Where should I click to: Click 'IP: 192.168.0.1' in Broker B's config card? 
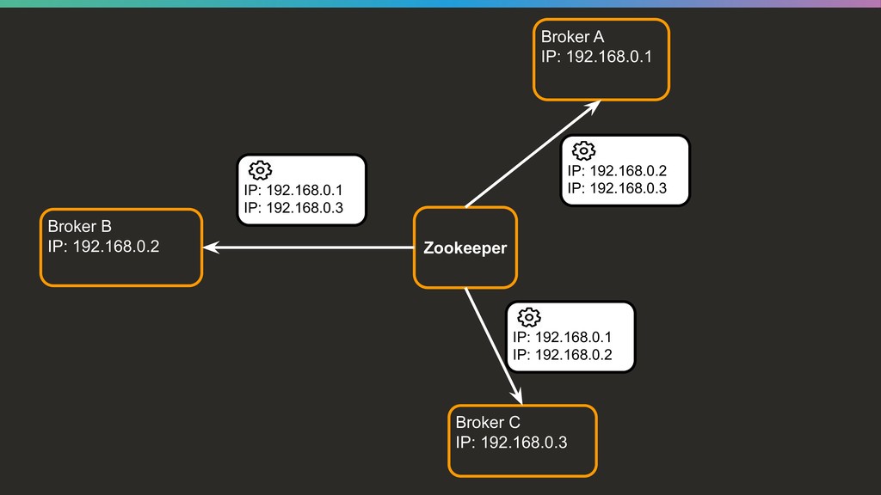[293, 190]
